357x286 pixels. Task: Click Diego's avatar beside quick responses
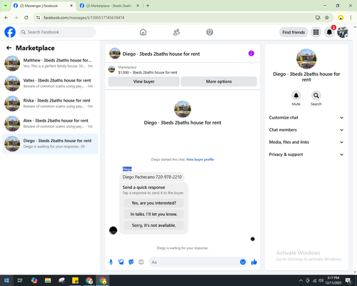[x=113, y=230]
